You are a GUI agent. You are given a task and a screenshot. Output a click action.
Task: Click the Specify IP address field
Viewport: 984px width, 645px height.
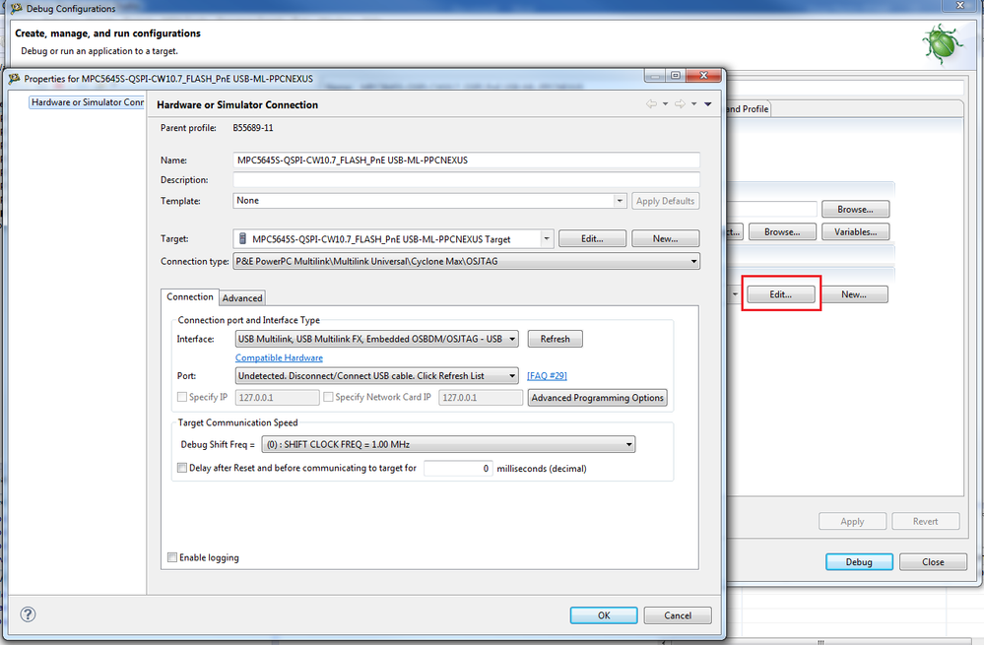pos(277,397)
